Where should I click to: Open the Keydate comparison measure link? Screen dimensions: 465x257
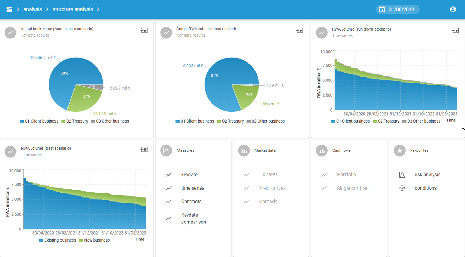[193, 218]
